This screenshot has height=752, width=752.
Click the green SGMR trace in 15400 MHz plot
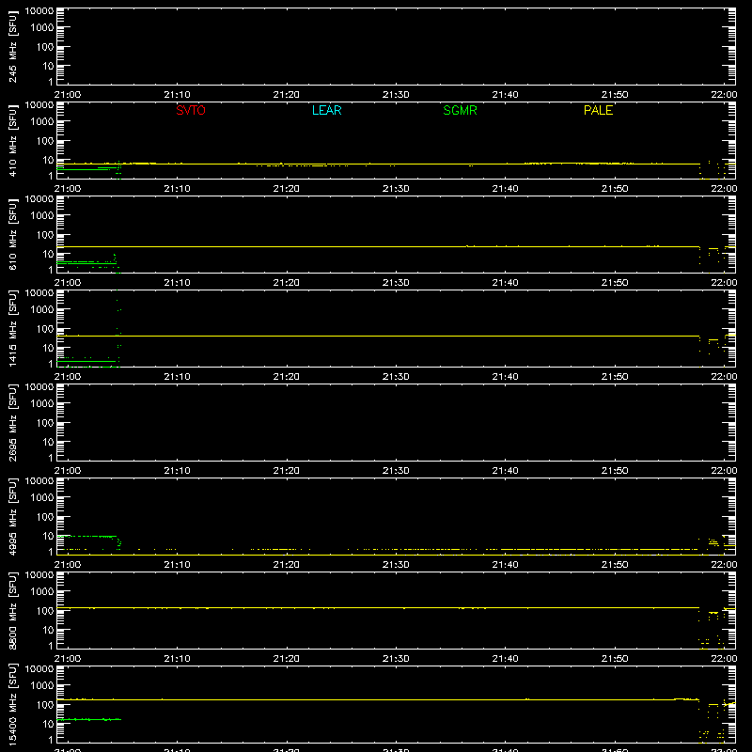click(x=88, y=719)
